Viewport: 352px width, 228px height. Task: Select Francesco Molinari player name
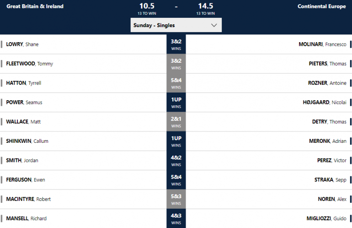pos(322,44)
